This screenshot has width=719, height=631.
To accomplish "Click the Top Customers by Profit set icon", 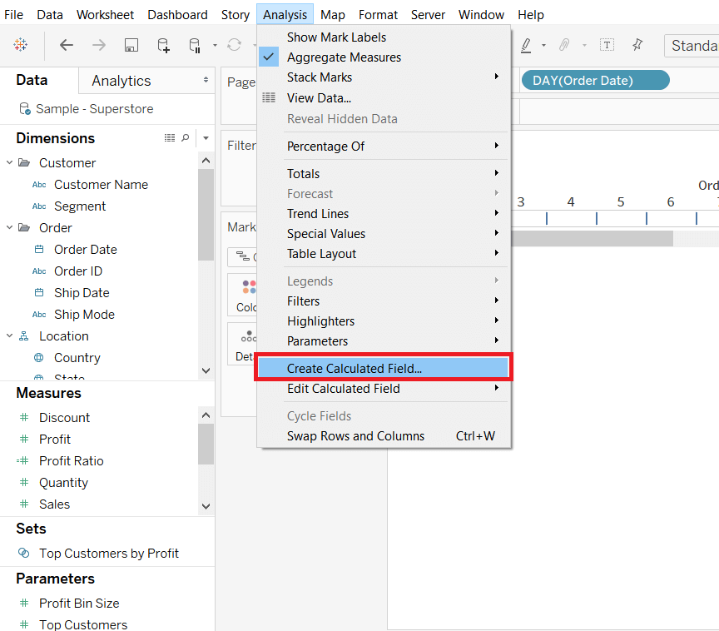I will 24,553.
